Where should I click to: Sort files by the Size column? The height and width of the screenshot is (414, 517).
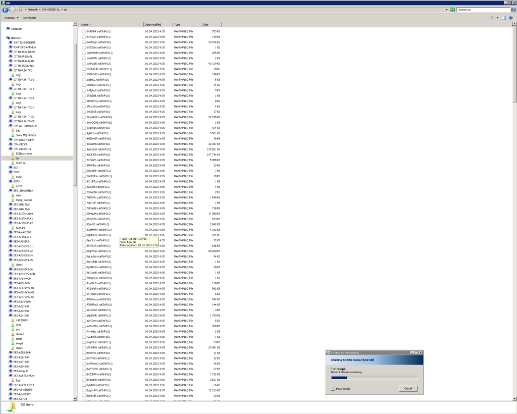pyautogui.click(x=206, y=24)
